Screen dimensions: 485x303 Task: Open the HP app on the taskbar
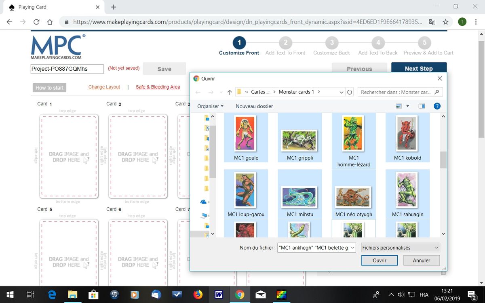(x=114, y=295)
